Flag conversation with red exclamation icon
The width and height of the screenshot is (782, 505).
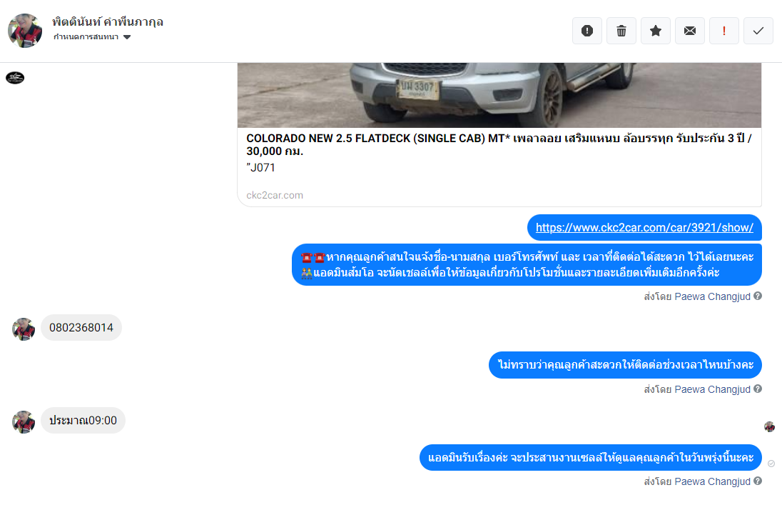[724, 31]
